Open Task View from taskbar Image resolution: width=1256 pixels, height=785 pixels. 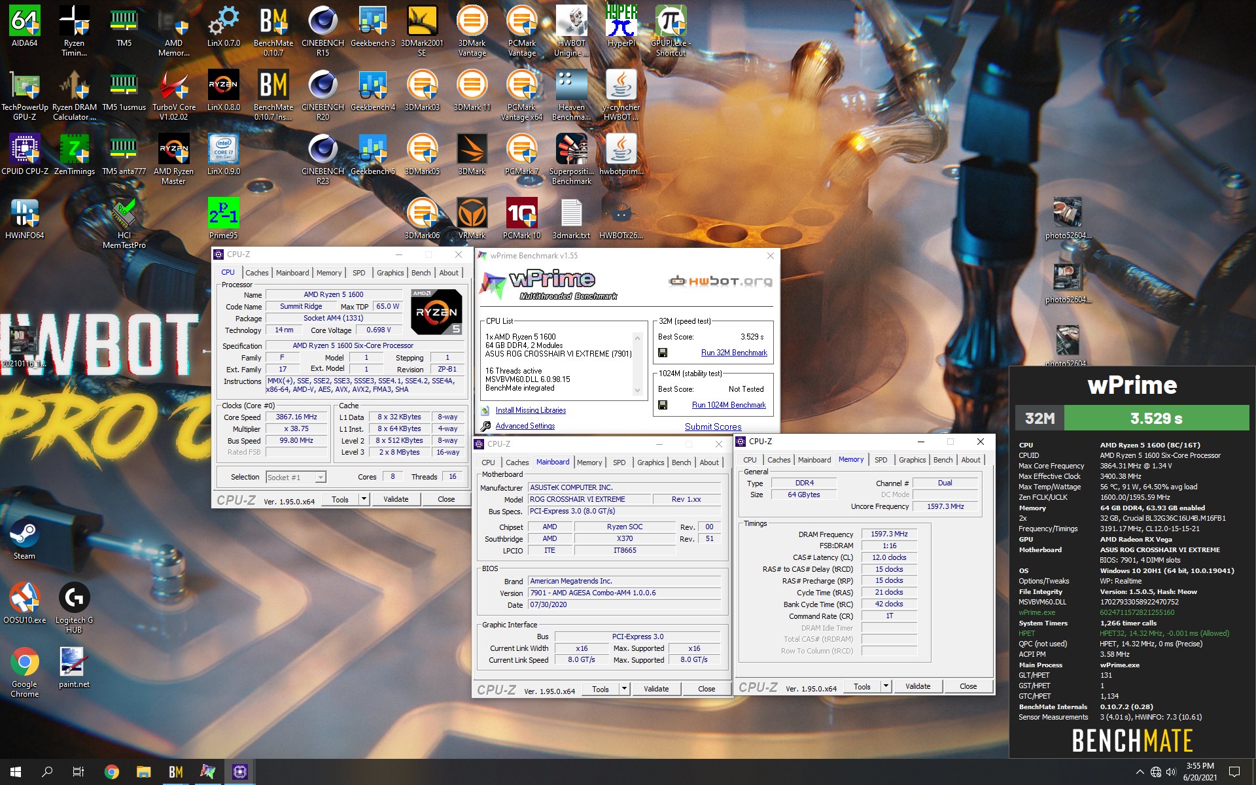pos(78,772)
